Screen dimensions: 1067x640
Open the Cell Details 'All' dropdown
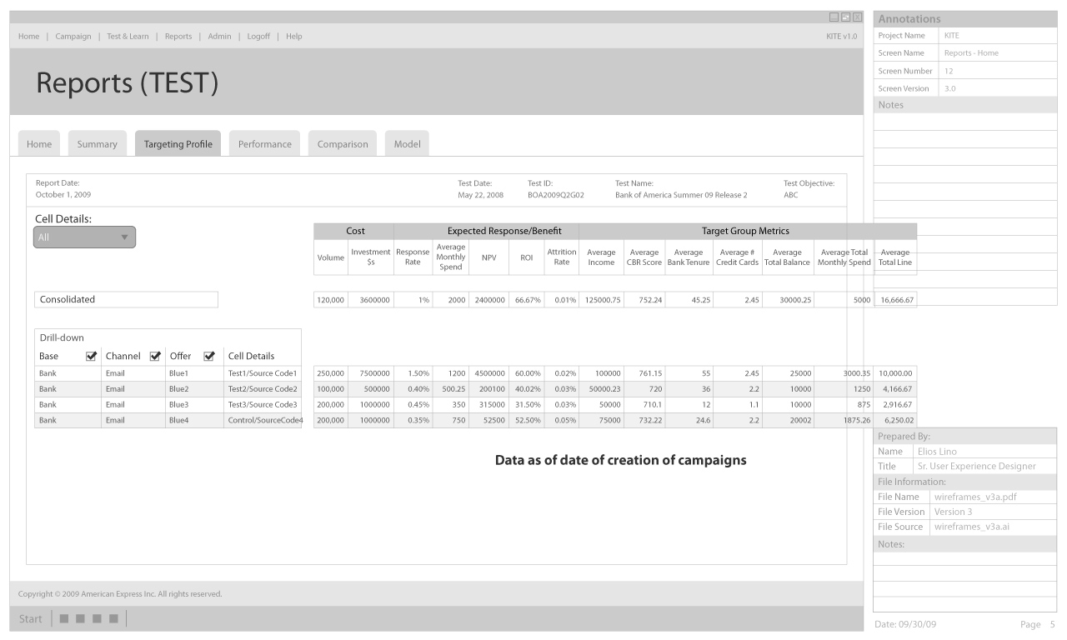click(x=84, y=237)
